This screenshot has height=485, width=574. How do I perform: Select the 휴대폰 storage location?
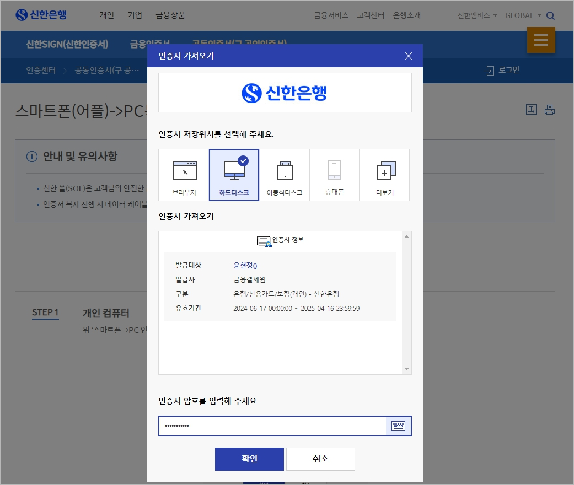pyautogui.click(x=334, y=175)
